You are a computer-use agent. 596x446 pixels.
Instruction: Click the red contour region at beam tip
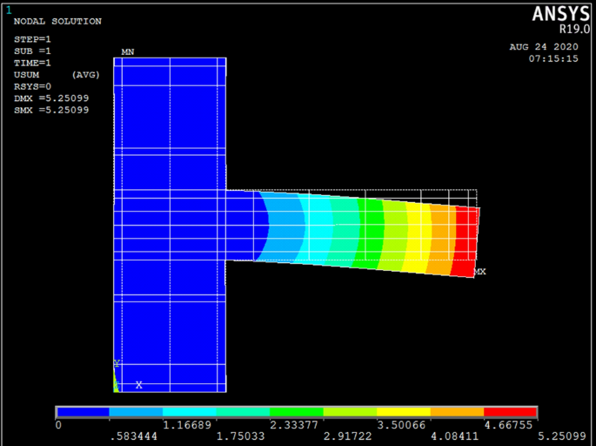tap(467, 240)
